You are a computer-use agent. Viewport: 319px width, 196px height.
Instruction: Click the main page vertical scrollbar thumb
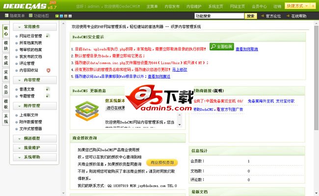point(316,77)
